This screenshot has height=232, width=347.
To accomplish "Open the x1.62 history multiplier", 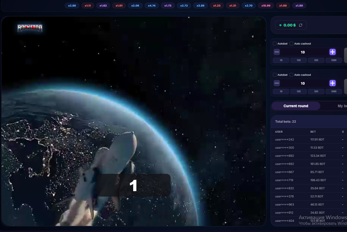I will click(103, 6).
